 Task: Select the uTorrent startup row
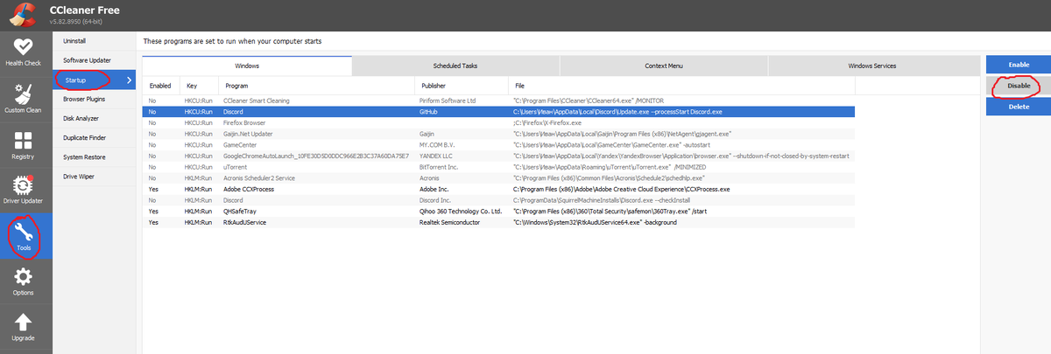(x=498, y=167)
